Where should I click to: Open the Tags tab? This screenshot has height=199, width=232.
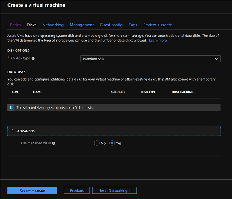point(133,25)
